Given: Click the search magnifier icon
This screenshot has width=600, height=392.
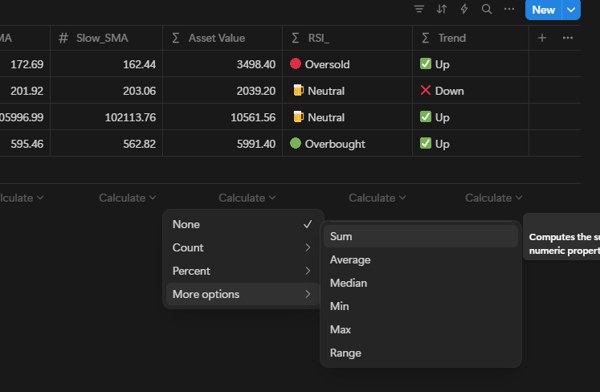Looking at the screenshot, I should (x=486, y=9).
